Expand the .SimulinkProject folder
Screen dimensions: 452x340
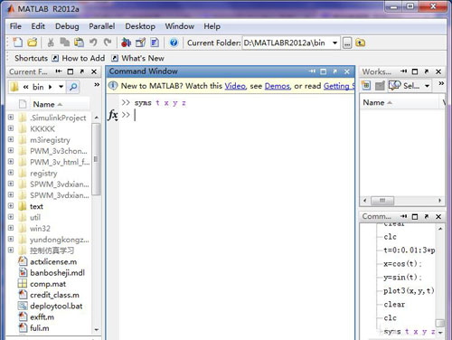pyautogui.click(x=11, y=118)
